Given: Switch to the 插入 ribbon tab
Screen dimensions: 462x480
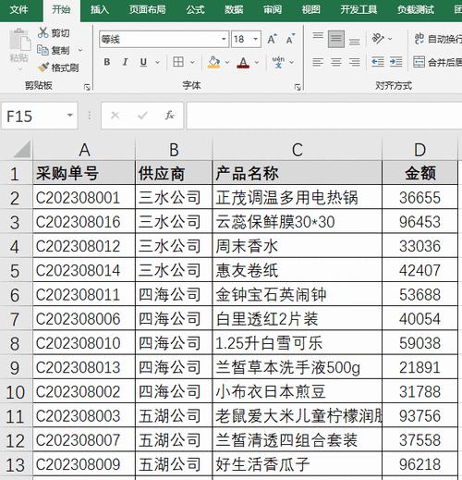Looking at the screenshot, I should pos(100,10).
